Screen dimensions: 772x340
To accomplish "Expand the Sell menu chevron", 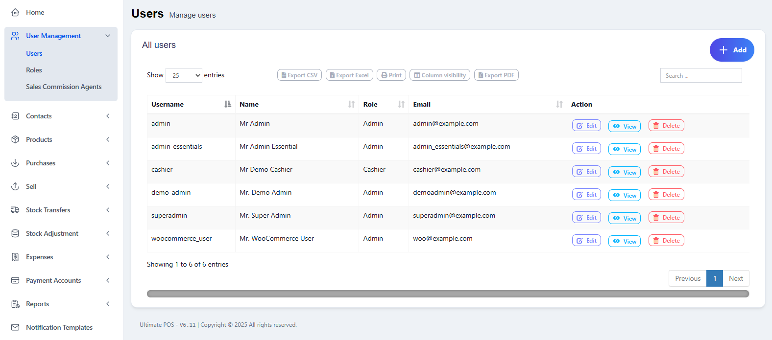I will tap(108, 186).
